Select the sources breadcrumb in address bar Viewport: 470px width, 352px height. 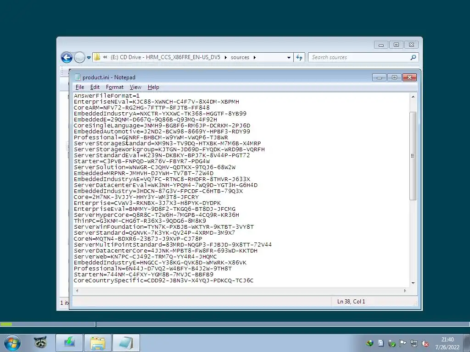[240, 57]
